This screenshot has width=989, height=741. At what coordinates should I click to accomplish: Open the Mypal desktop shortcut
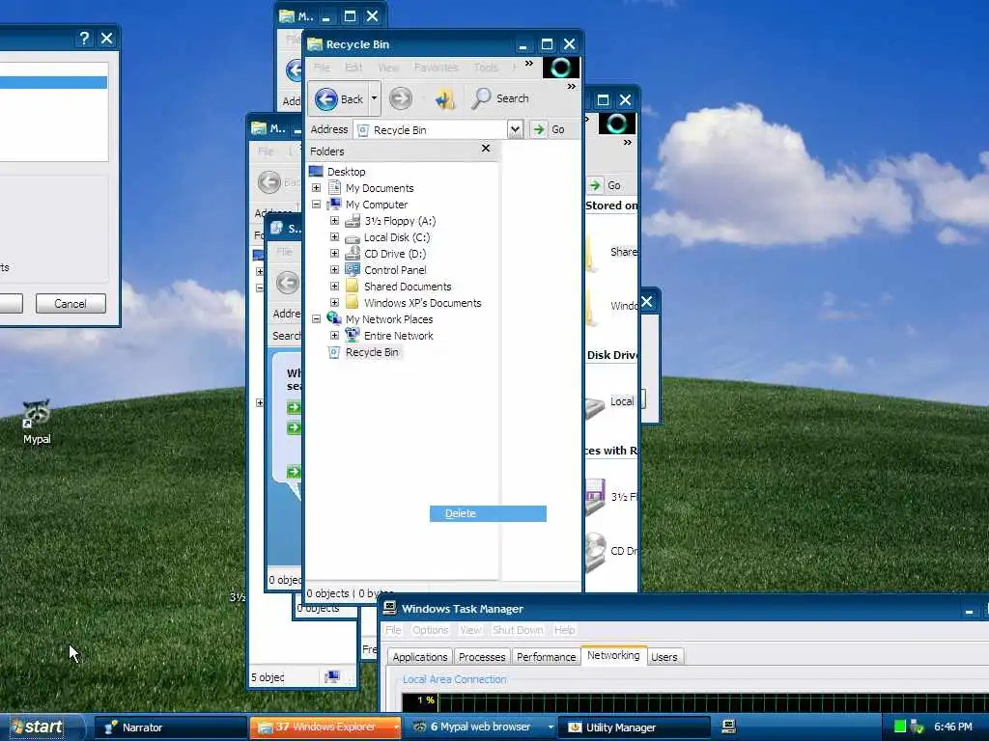pyautogui.click(x=37, y=423)
